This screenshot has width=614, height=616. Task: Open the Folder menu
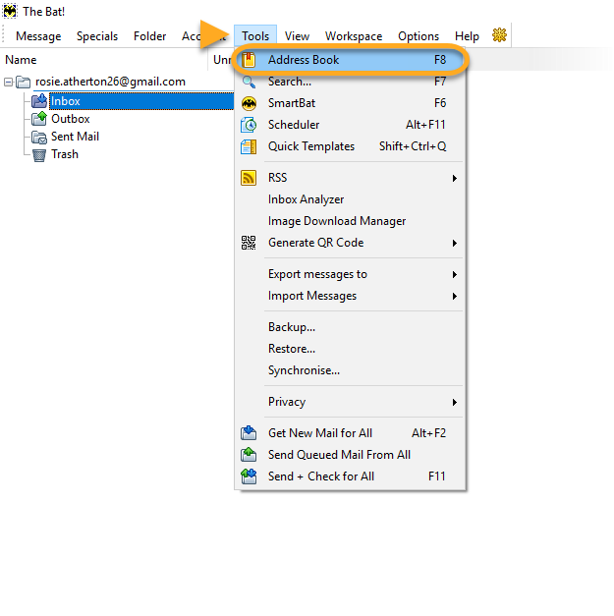(x=149, y=36)
